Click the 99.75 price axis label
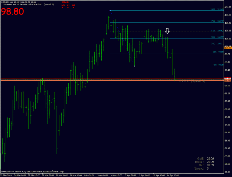Viewport: 232px width, 177px height. point(228,54)
